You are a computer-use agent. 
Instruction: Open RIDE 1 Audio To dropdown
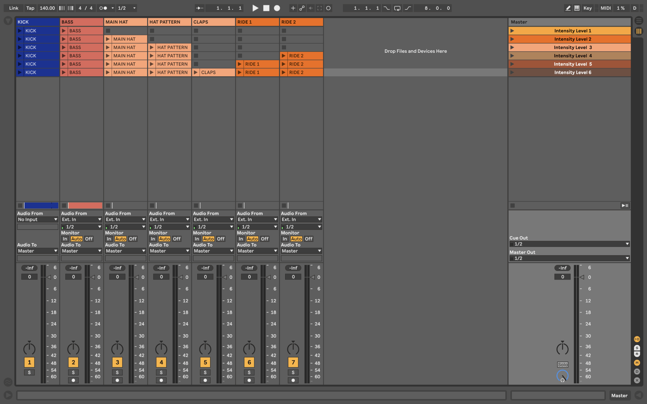click(x=257, y=251)
